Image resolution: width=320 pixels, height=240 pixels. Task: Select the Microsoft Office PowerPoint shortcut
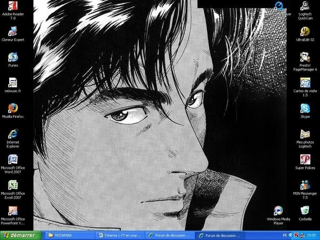(13, 215)
